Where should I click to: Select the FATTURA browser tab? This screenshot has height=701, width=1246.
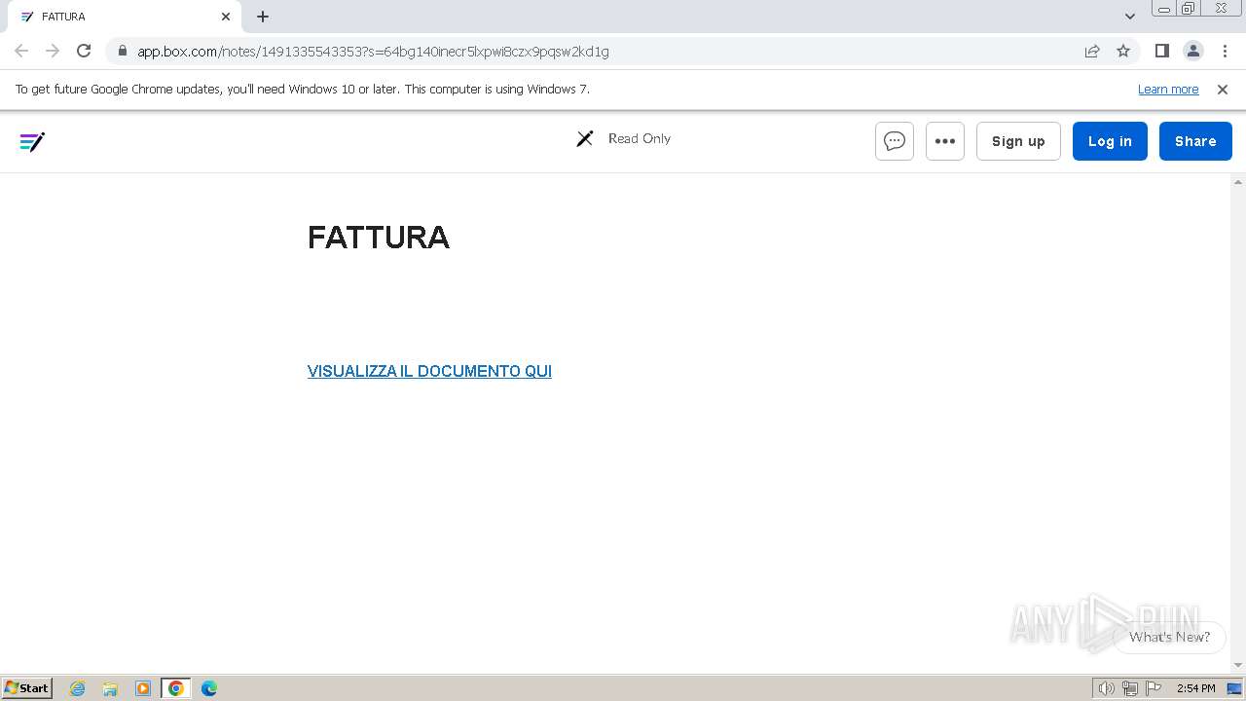[x=124, y=17]
